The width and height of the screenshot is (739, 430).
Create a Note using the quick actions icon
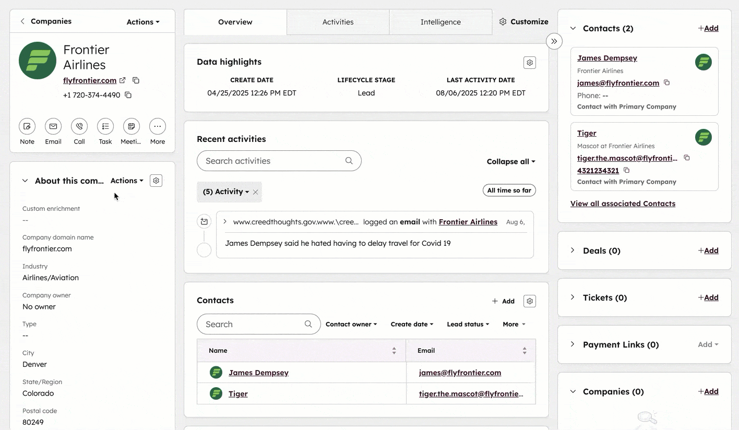tap(27, 126)
